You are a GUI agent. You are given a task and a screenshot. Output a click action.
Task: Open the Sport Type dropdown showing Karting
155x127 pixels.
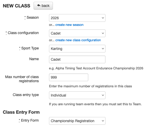(x=77, y=49)
